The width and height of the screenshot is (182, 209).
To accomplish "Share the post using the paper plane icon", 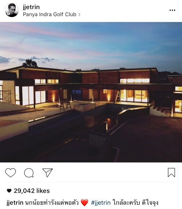I will 47,173.
